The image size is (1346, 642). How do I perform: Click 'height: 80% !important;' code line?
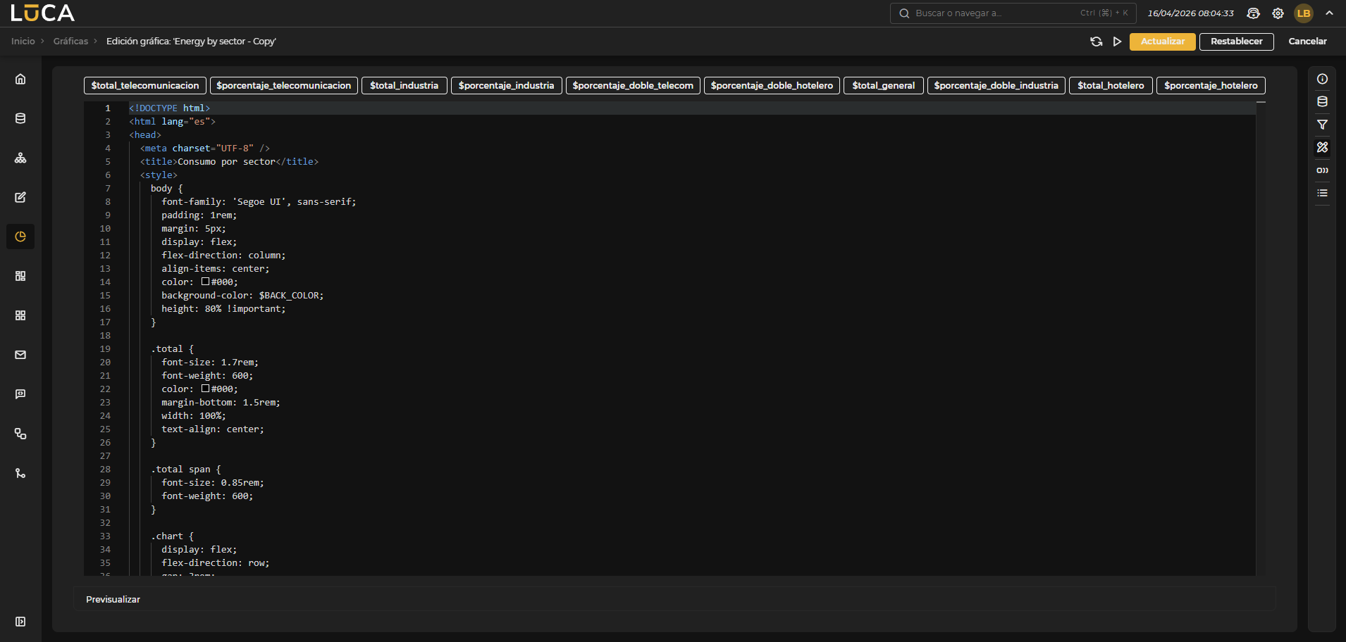pyautogui.click(x=223, y=309)
